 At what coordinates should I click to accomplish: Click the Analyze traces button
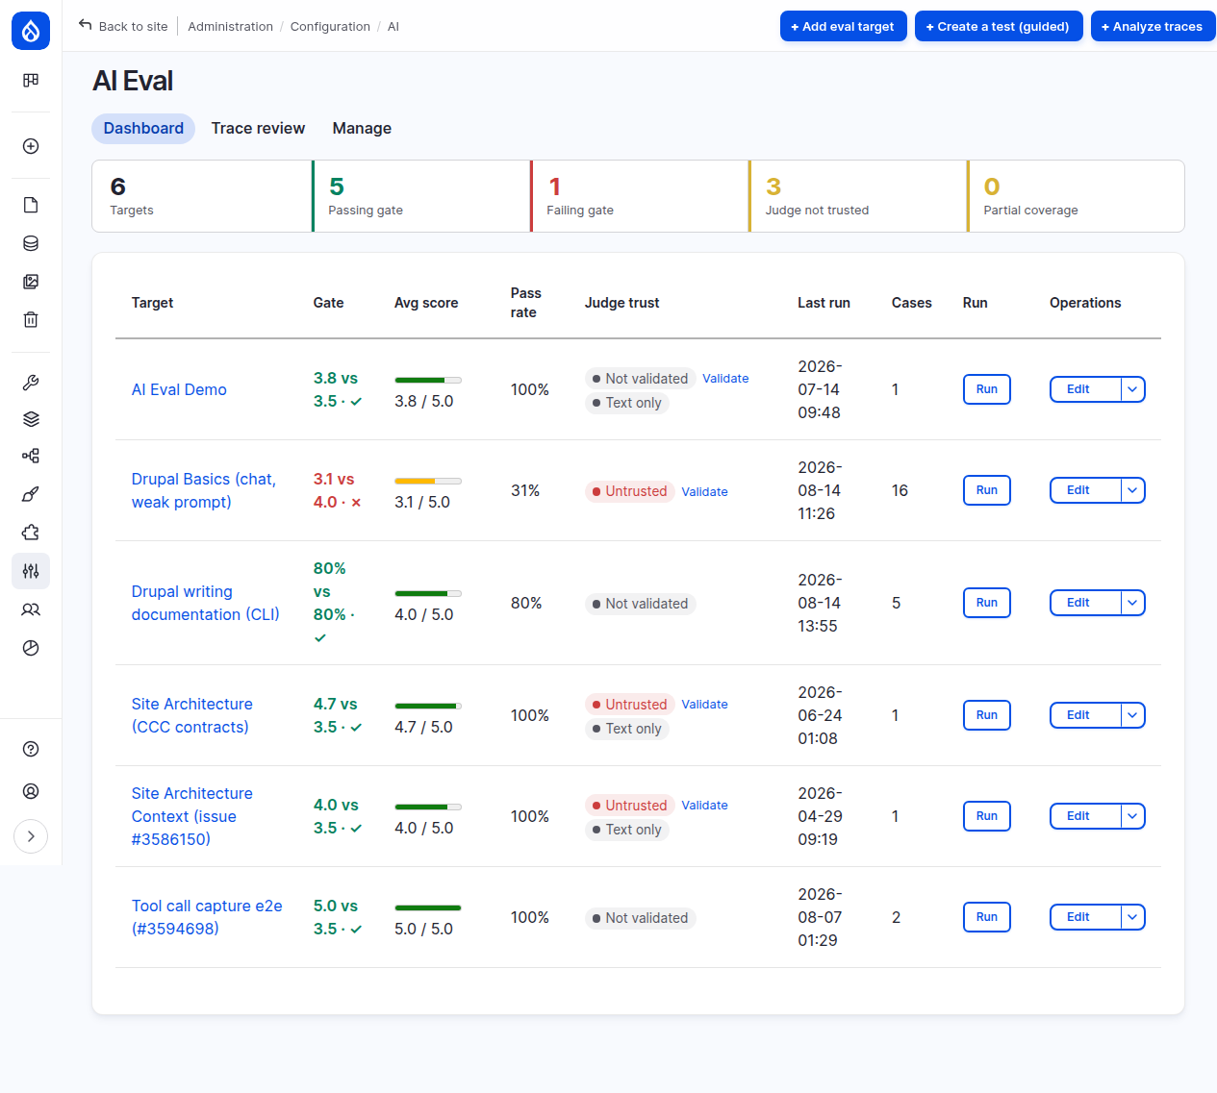1153,26
